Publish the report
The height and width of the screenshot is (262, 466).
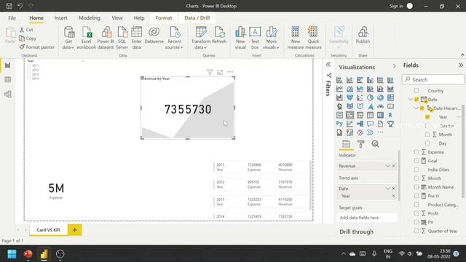click(x=363, y=36)
